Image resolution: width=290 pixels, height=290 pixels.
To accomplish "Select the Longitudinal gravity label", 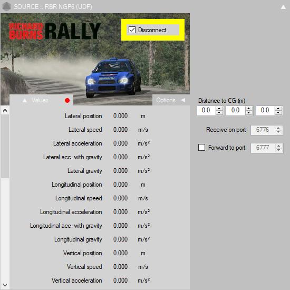I will tap(78, 239).
